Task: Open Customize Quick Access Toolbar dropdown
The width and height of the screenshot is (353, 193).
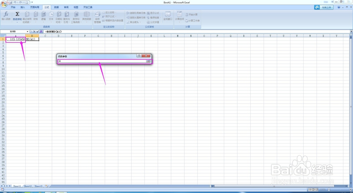Action: (x=32, y=2)
